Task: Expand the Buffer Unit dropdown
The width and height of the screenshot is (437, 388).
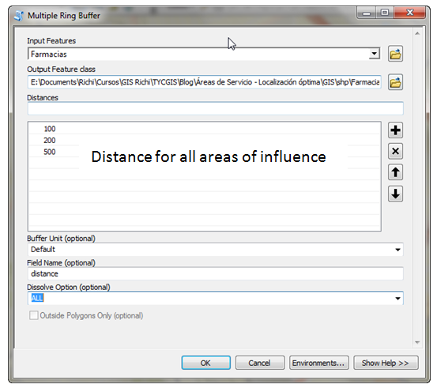Action: (397, 250)
